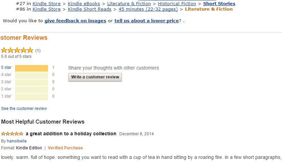Click the 1 star histogram bar
The image size is (282, 162).
[x=32, y=97]
